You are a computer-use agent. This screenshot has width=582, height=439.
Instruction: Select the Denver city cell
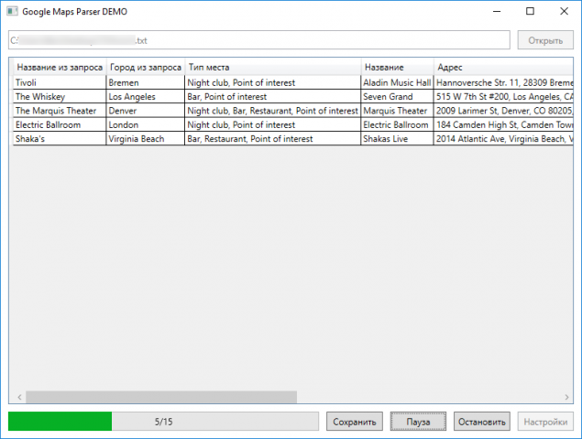(x=146, y=111)
